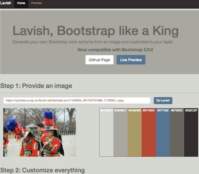Focus the image URL input field
199x174 pixels.
[77, 100]
